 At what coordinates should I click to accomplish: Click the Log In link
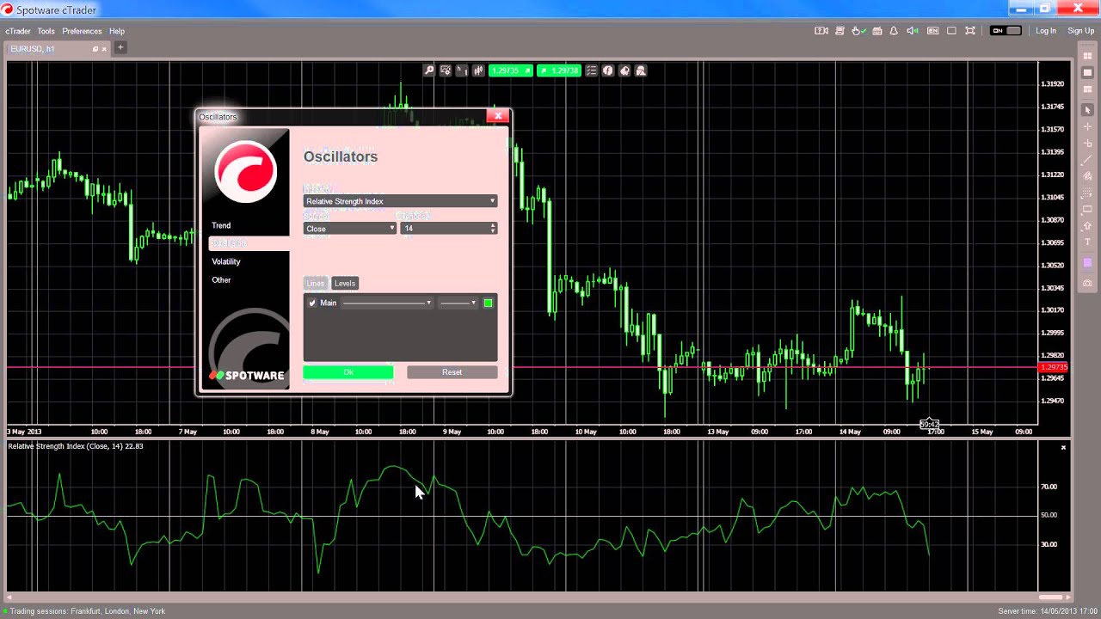(1046, 31)
